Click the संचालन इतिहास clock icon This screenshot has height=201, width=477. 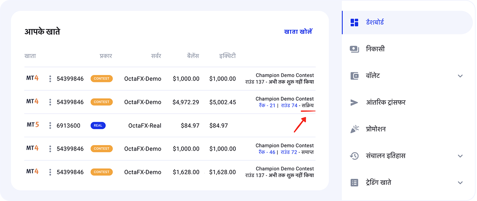354,156
